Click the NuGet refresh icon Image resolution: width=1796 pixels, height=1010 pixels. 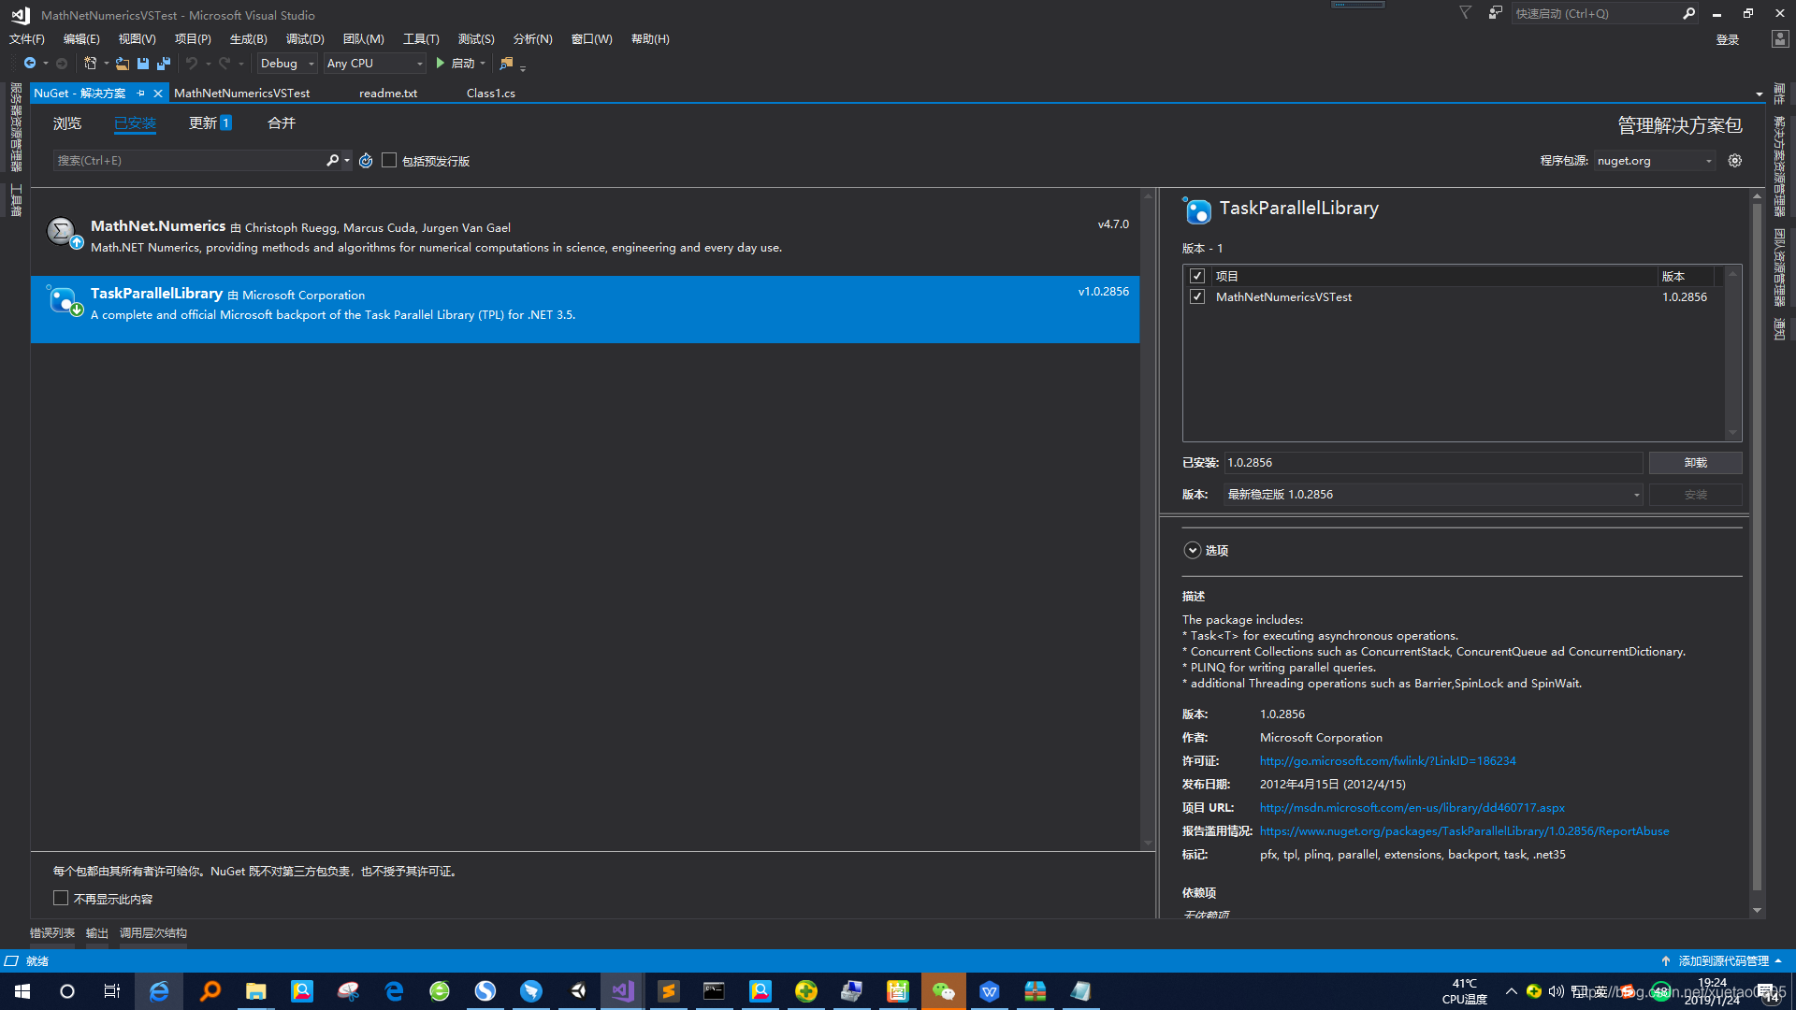click(x=366, y=161)
